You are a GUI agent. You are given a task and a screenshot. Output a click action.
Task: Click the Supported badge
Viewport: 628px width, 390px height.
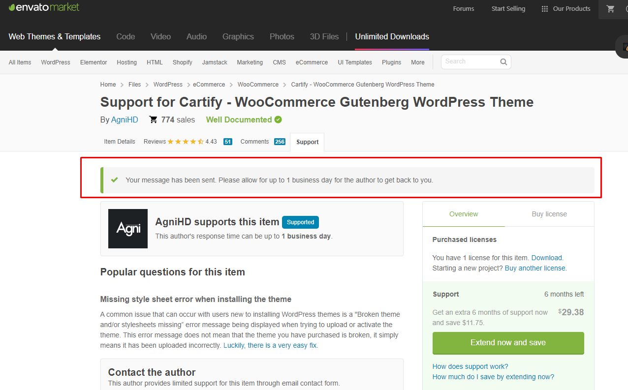[x=300, y=222]
